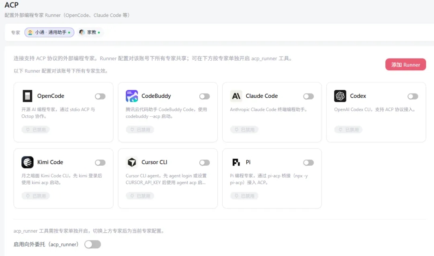Click the Pi 编程专家 description text
The image size is (434, 256).
tap(269, 179)
